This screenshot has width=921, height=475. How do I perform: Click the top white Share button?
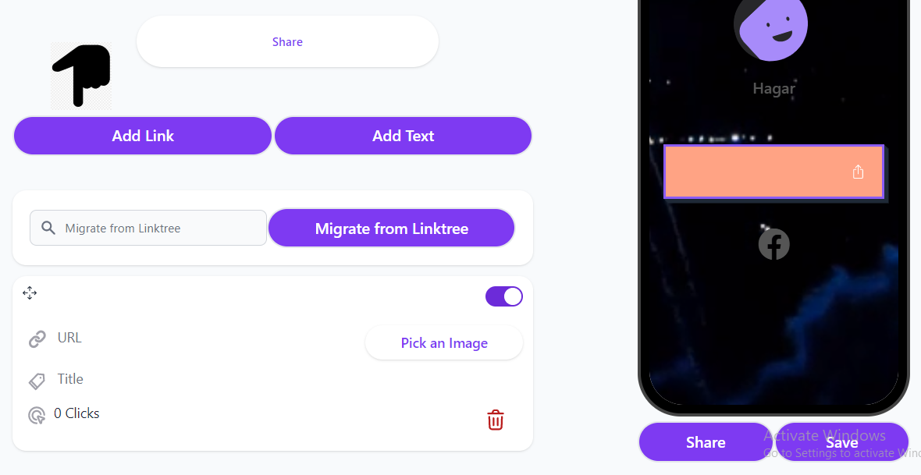(x=287, y=41)
